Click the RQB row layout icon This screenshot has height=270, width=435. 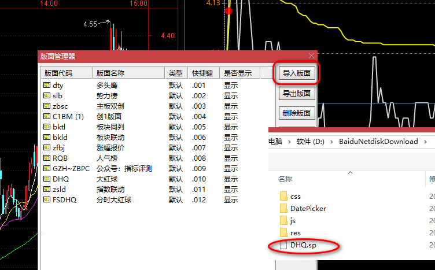pos(47,158)
